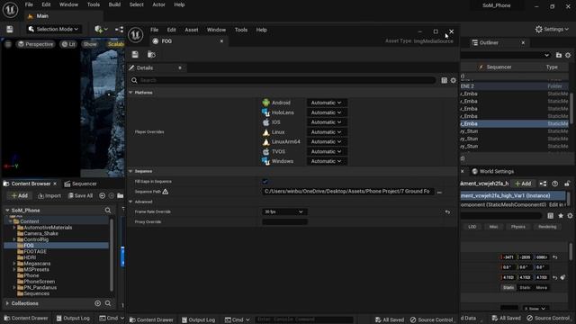Lock the actor Details panel
Image resolution: width=576 pixels, height=324 pixels.
(567, 184)
